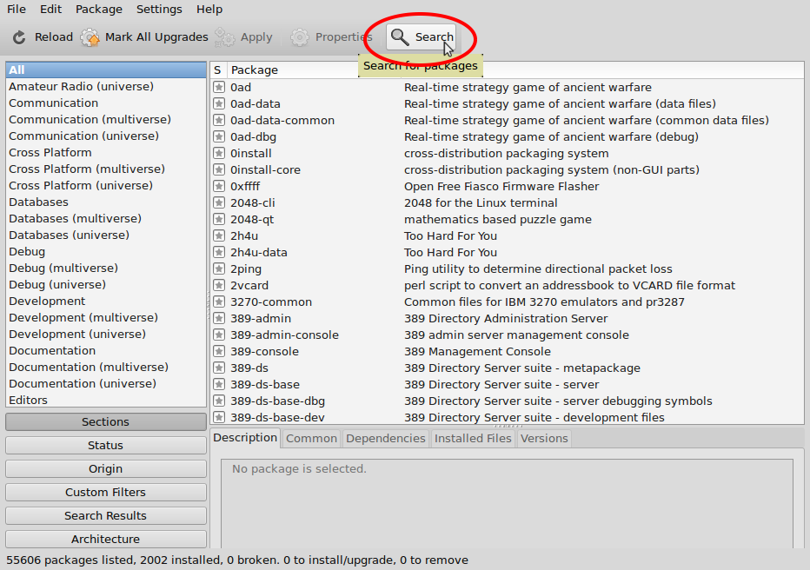Open Custom Filters view

106,492
